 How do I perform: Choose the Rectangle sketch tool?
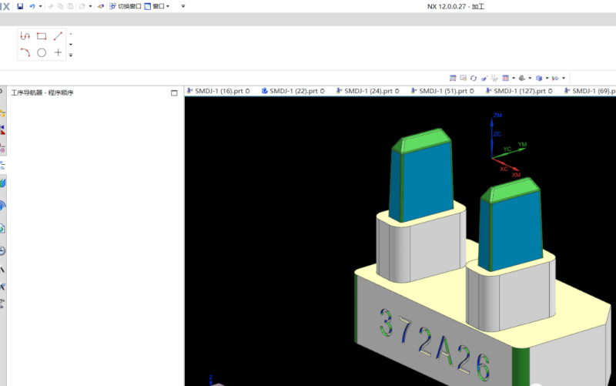(42, 36)
